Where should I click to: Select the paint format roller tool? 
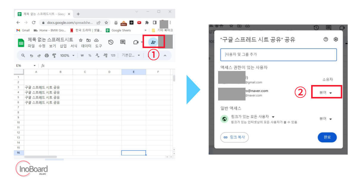pos(54,55)
